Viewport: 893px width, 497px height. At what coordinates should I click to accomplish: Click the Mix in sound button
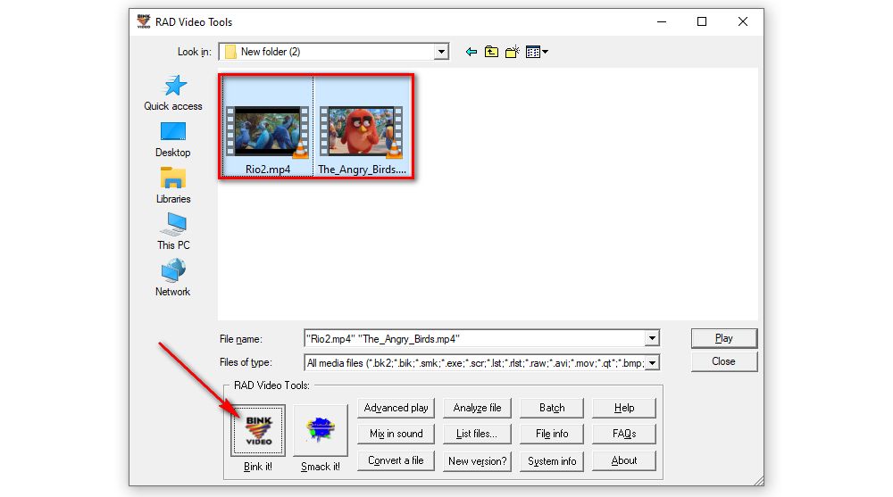[396, 434]
